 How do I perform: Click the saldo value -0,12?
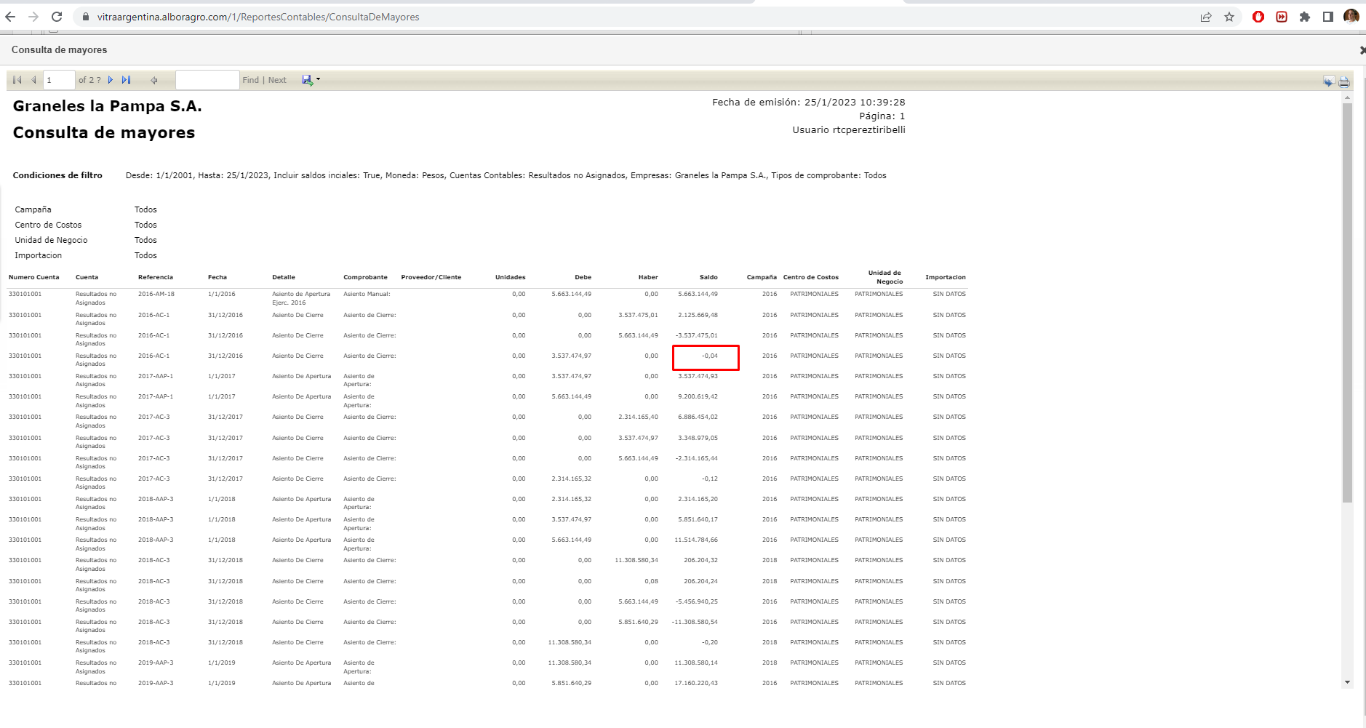tap(710, 479)
